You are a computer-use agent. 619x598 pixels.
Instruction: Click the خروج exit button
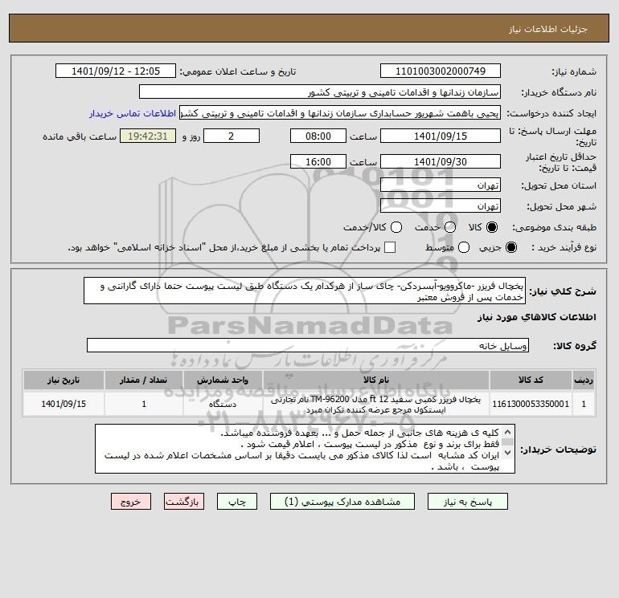[131, 502]
